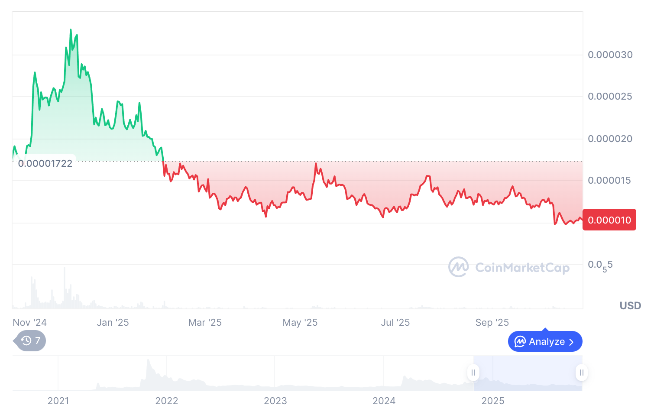Grab the right range handle of navigator
The width and height of the screenshot is (654, 415).
581,373
